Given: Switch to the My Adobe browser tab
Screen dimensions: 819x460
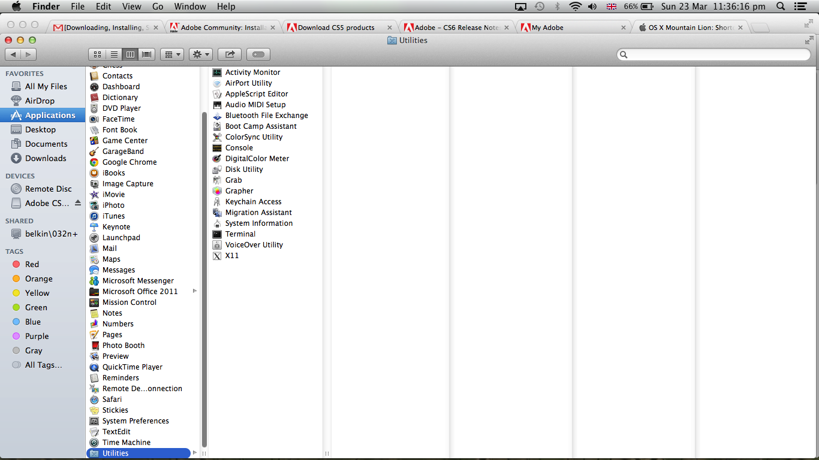Looking at the screenshot, I should click(x=573, y=27).
